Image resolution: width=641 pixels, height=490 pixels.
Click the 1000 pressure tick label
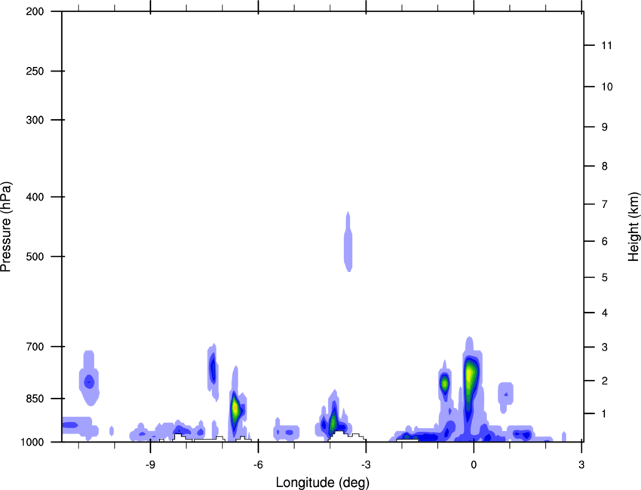pos(32,442)
